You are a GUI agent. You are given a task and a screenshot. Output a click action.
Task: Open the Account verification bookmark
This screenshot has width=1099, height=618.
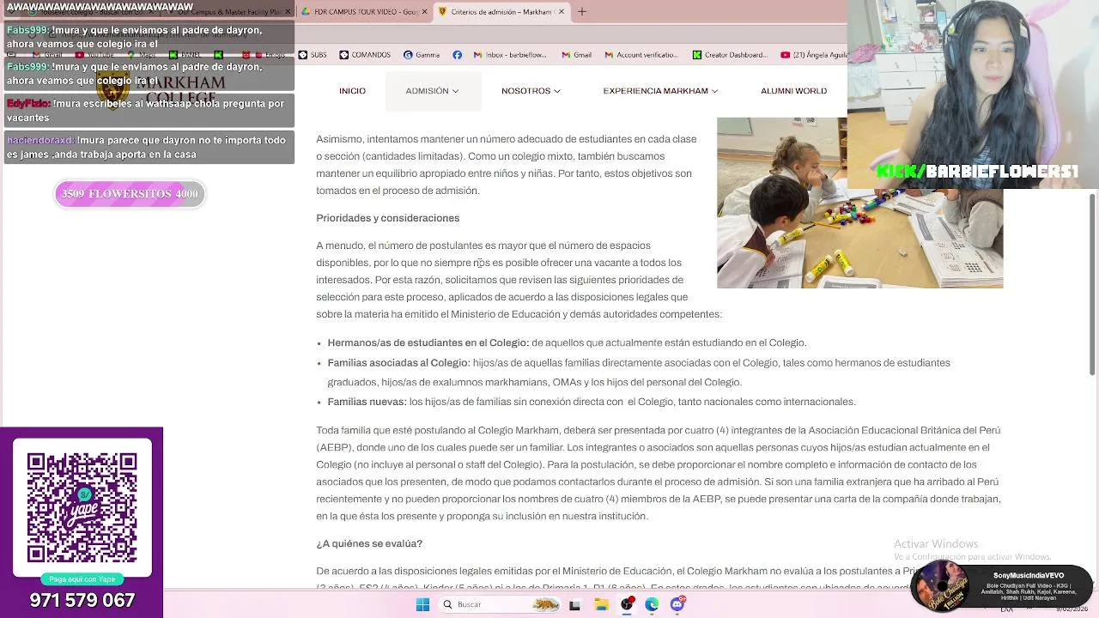(641, 55)
